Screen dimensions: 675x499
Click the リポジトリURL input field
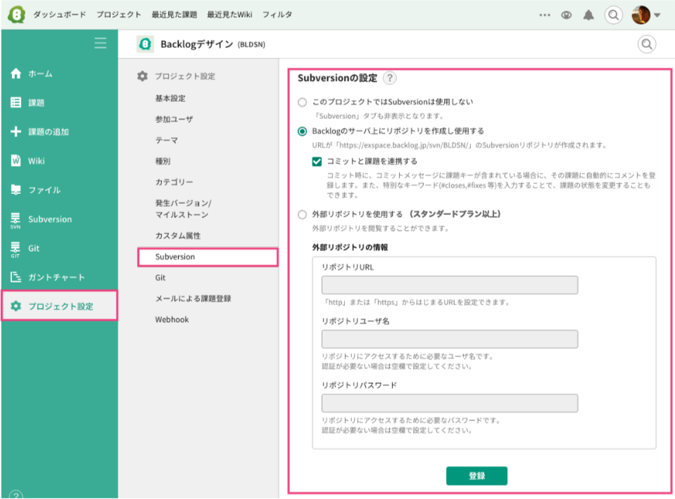click(x=450, y=285)
